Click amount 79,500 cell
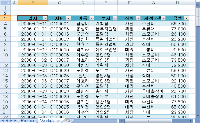This screenshot has height=123, width=200. 177,60
